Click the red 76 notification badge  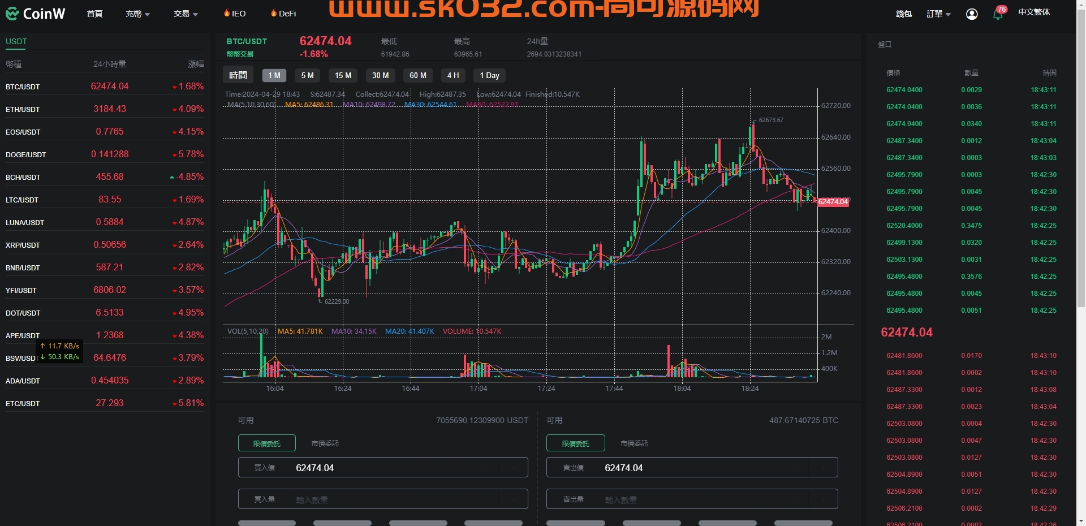[x=1002, y=9]
